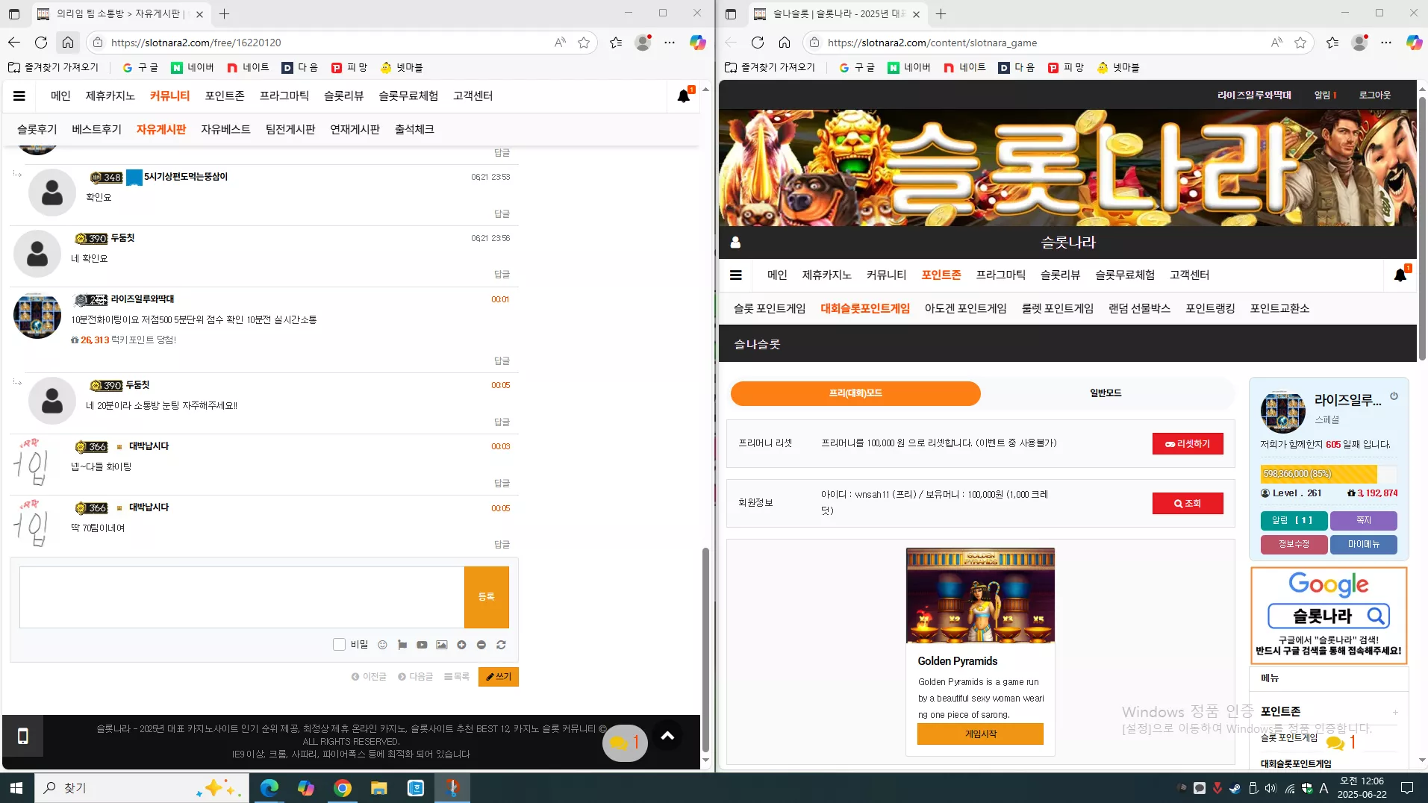Reload the page in the right browser

pyautogui.click(x=758, y=43)
